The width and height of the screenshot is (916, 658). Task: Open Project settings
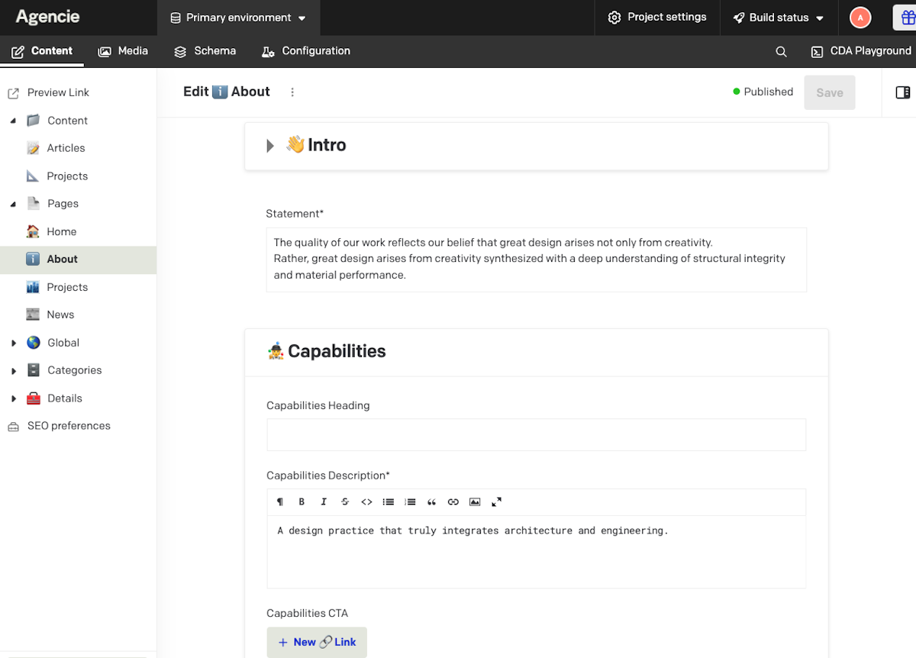(657, 18)
